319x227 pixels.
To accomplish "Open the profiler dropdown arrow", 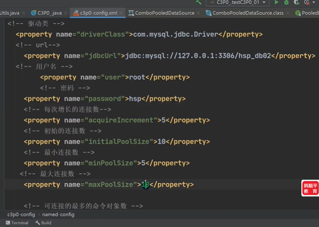I will pyautogui.click(x=313, y=2).
